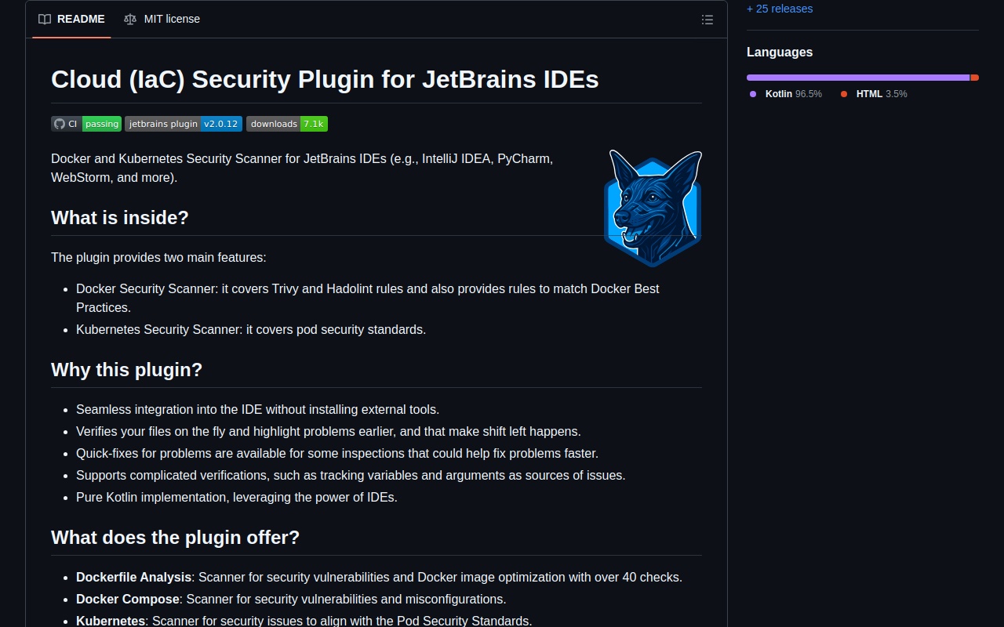
Task: Click the scales icon beside MIT license
Action: [x=130, y=19]
